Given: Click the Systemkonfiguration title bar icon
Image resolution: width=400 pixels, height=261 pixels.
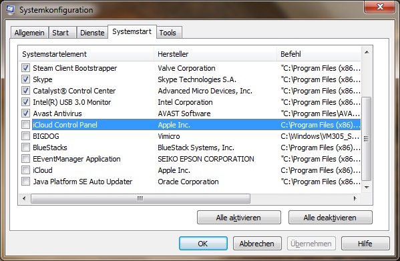Looking at the screenshot, I should tap(10, 9).
